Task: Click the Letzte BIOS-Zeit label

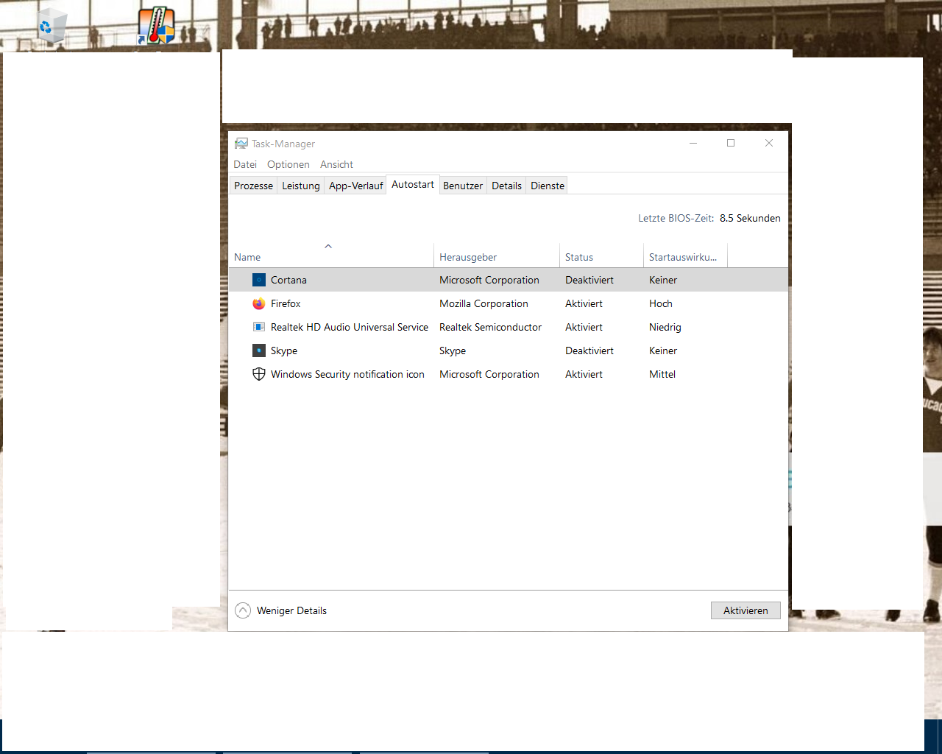Action: pos(676,218)
